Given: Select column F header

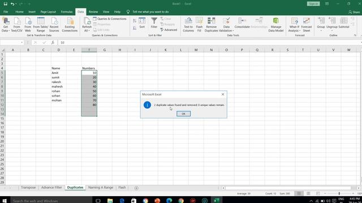Looking at the screenshot, I should click(x=89, y=50).
